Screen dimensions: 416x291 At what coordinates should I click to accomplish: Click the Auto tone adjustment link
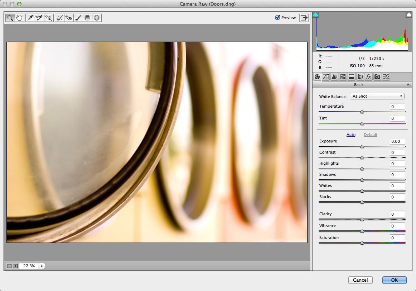pos(351,135)
